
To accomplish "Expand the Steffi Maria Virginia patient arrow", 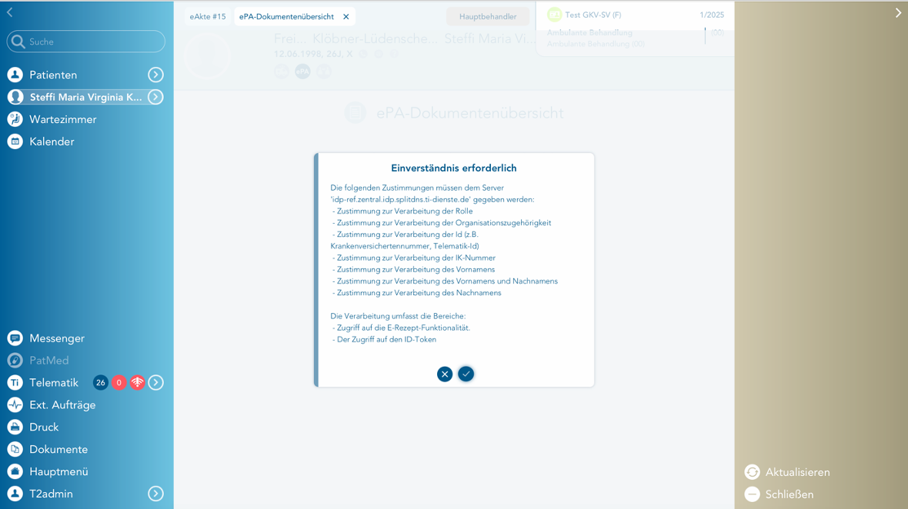I will pos(155,97).
